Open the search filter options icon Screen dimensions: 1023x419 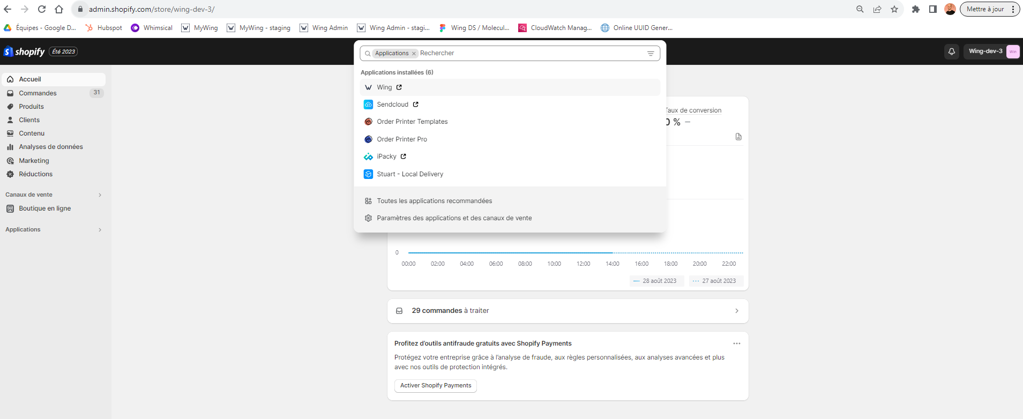(x=651, y=54)
